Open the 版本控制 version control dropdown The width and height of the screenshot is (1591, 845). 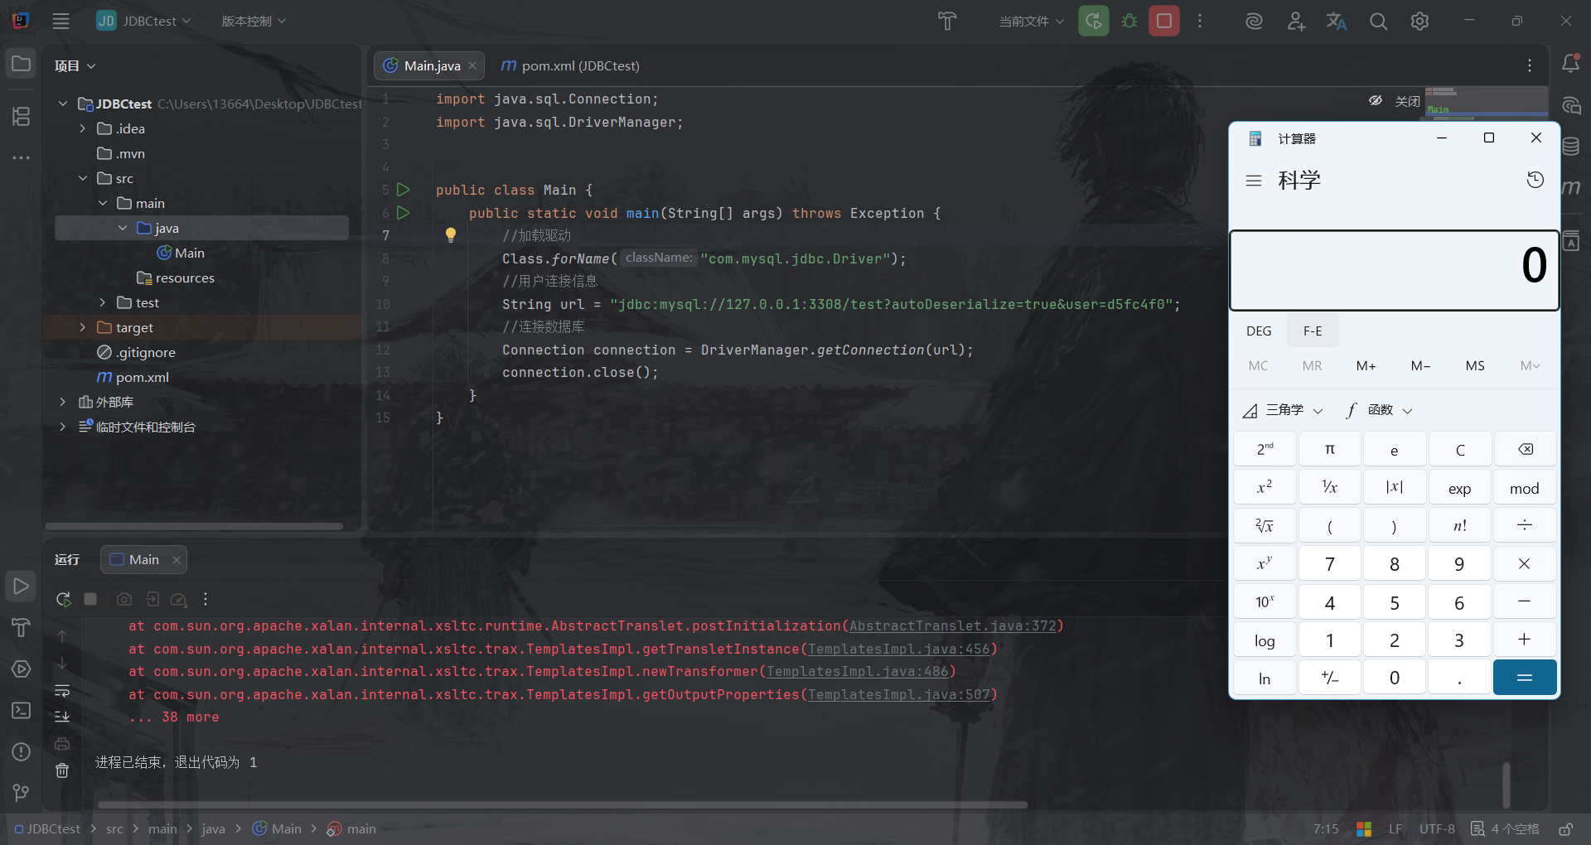(x=253, y=22)
